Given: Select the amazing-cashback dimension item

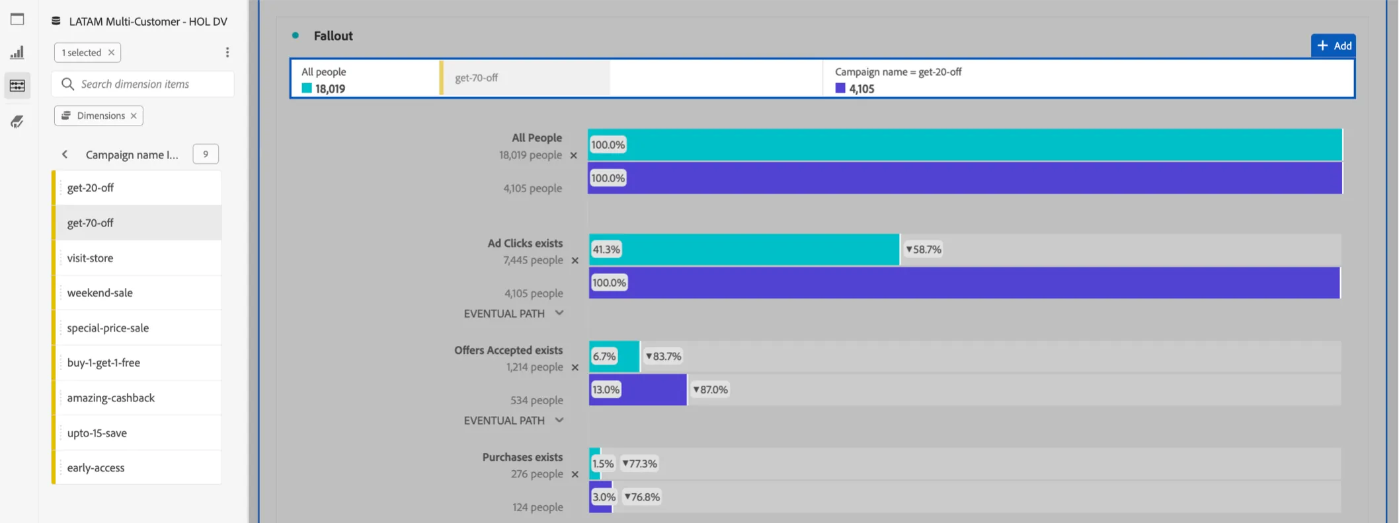Looking at the screenshot, I should point(137,398).
